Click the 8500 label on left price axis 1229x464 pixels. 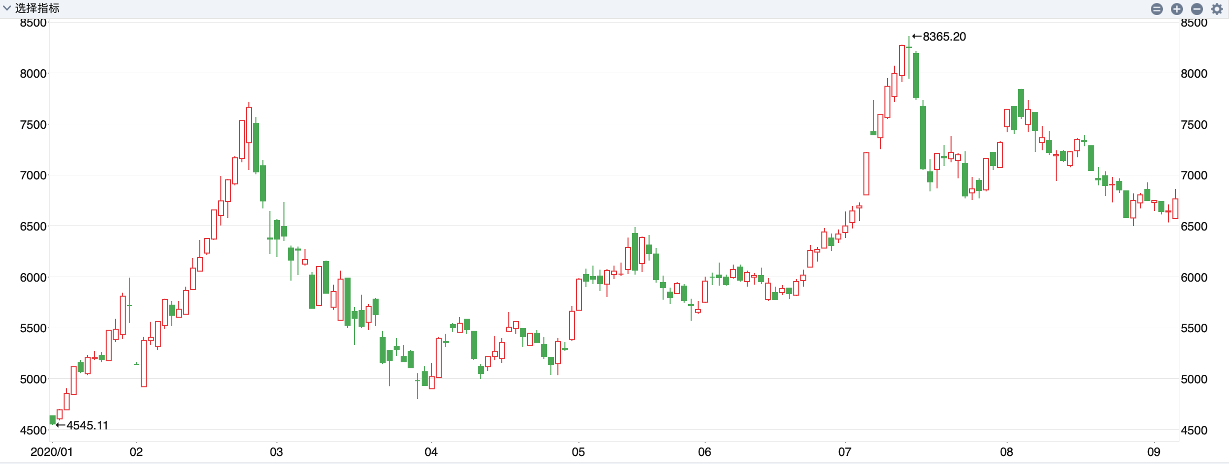(33, 23)
